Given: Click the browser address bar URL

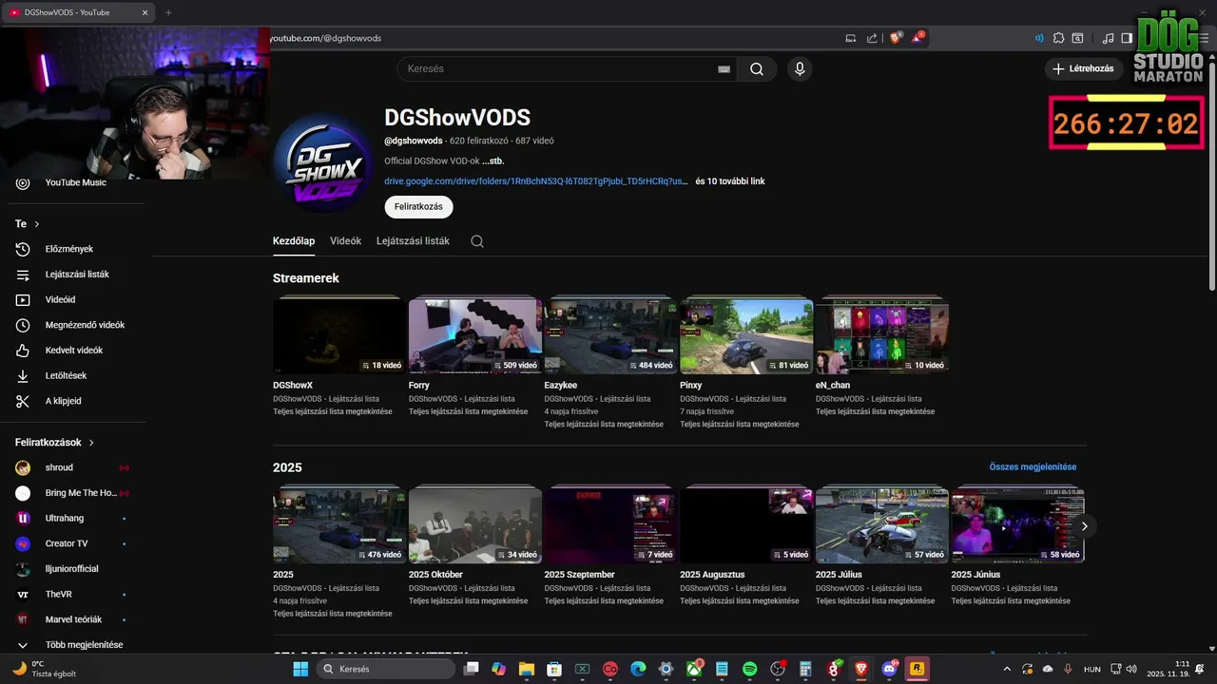Looking at the screenshot, I should click(327, 38).
